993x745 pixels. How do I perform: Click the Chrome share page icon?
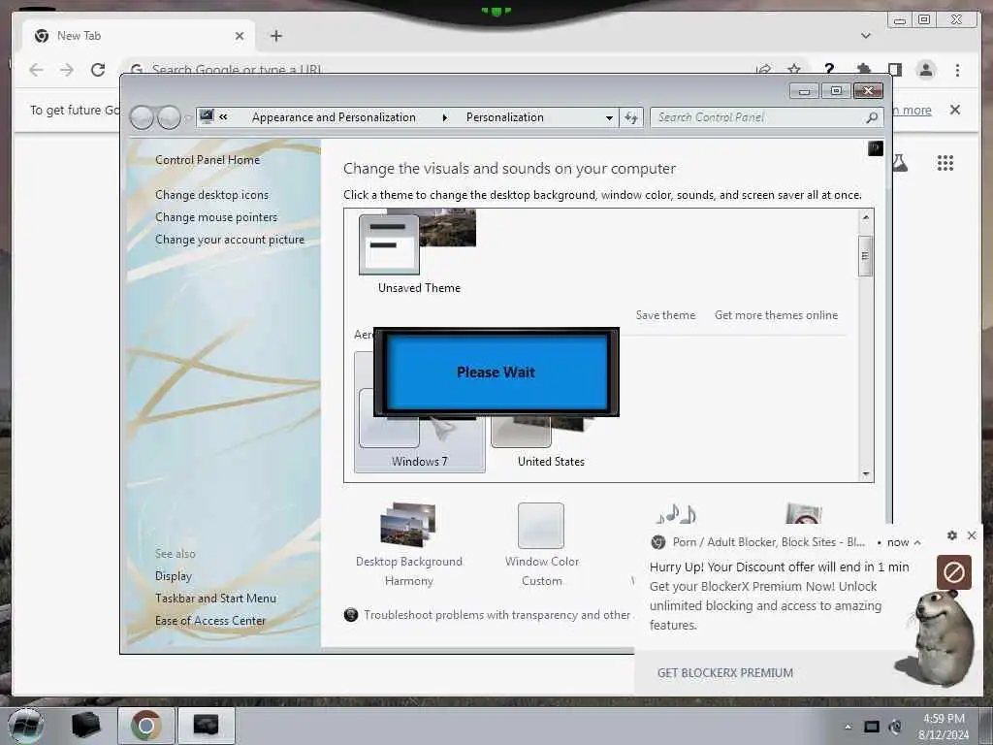click(764, 69)
